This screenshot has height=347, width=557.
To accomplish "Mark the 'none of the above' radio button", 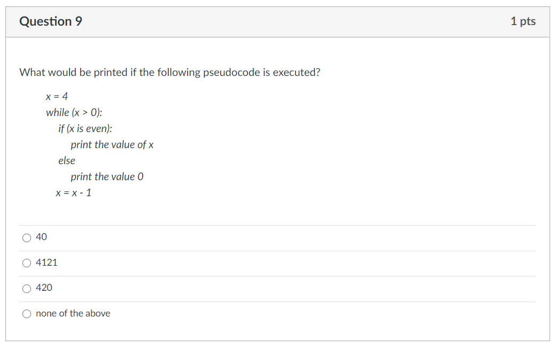I will (27, 314).
